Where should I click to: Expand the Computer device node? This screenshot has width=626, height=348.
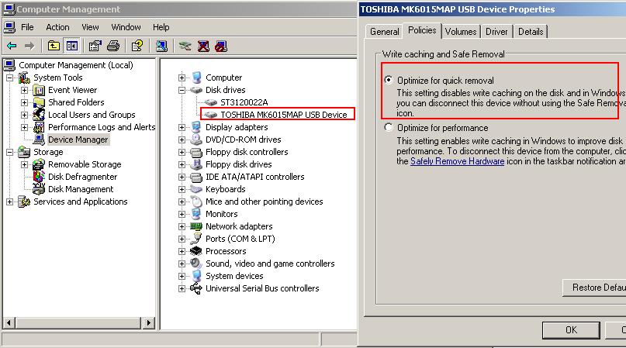[182, 78]
